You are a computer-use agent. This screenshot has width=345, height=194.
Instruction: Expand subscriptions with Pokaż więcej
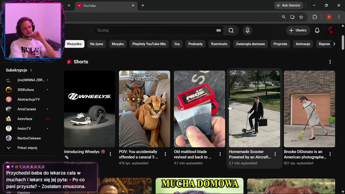pyautogui.click(x=27, y=148)
